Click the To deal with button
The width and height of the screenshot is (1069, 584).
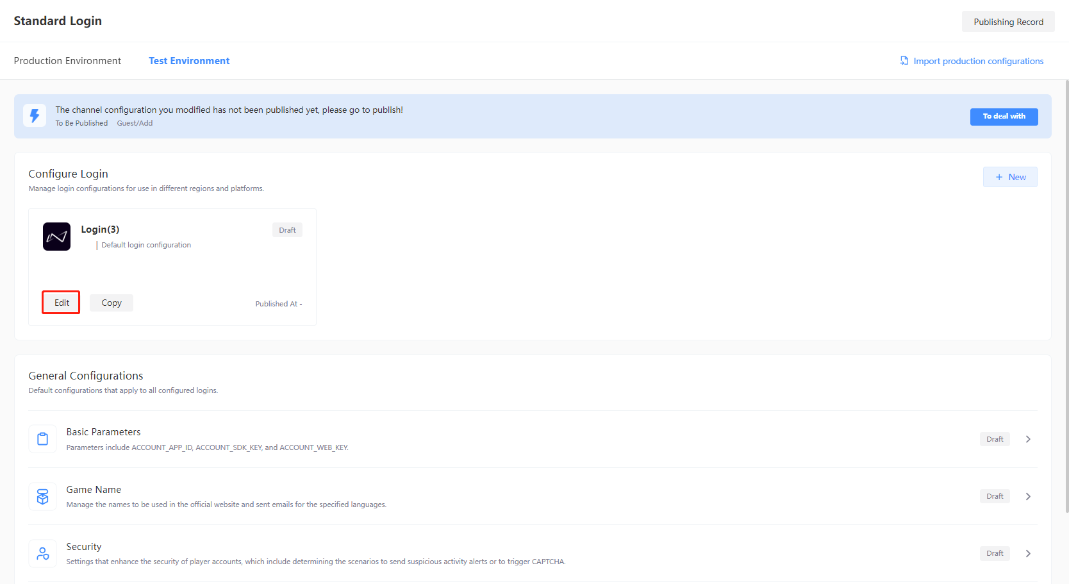tap(1004, 117)
